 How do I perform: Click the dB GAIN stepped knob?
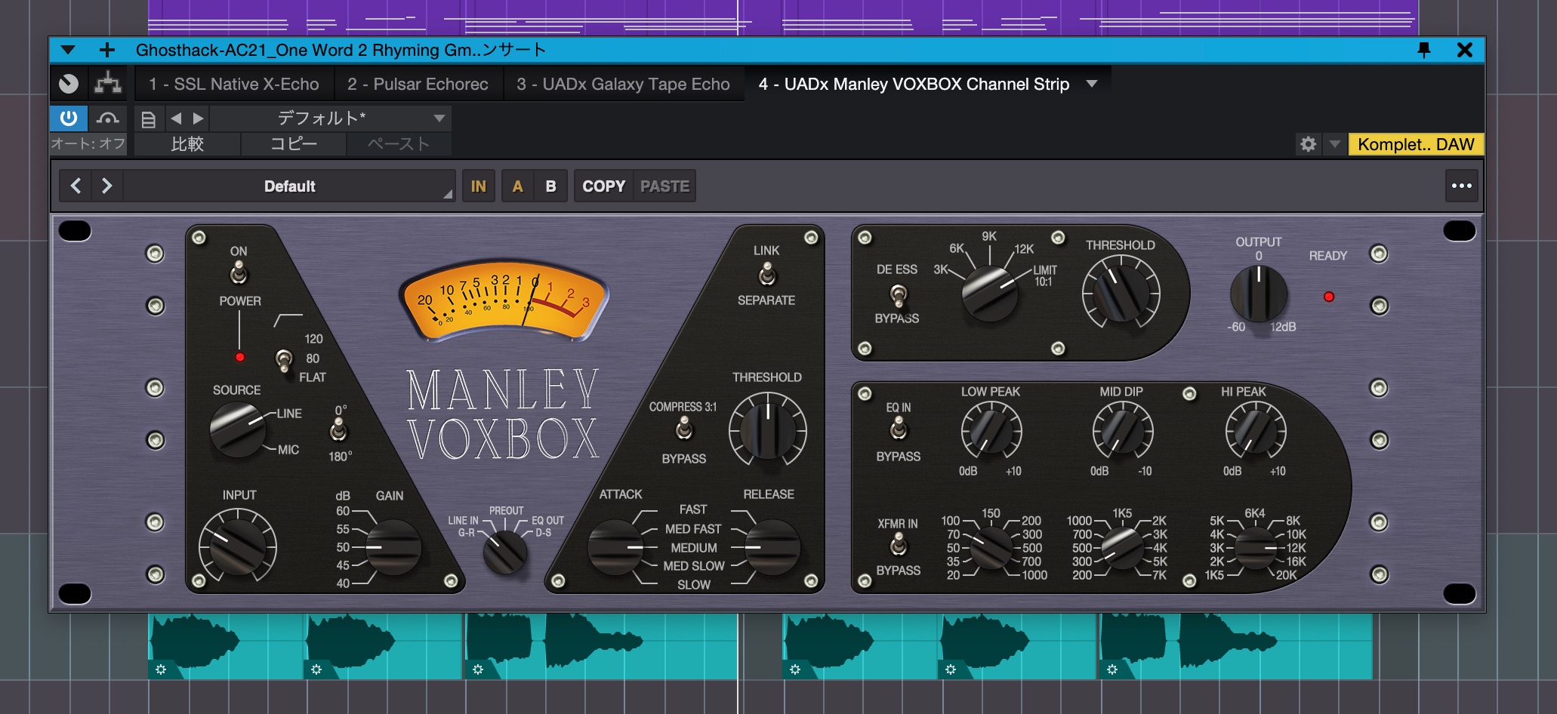393,546
